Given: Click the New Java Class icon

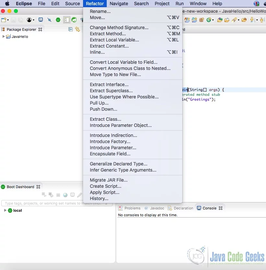Looking at the screenshot, I should pyautogui.click(x=209, y=20).
